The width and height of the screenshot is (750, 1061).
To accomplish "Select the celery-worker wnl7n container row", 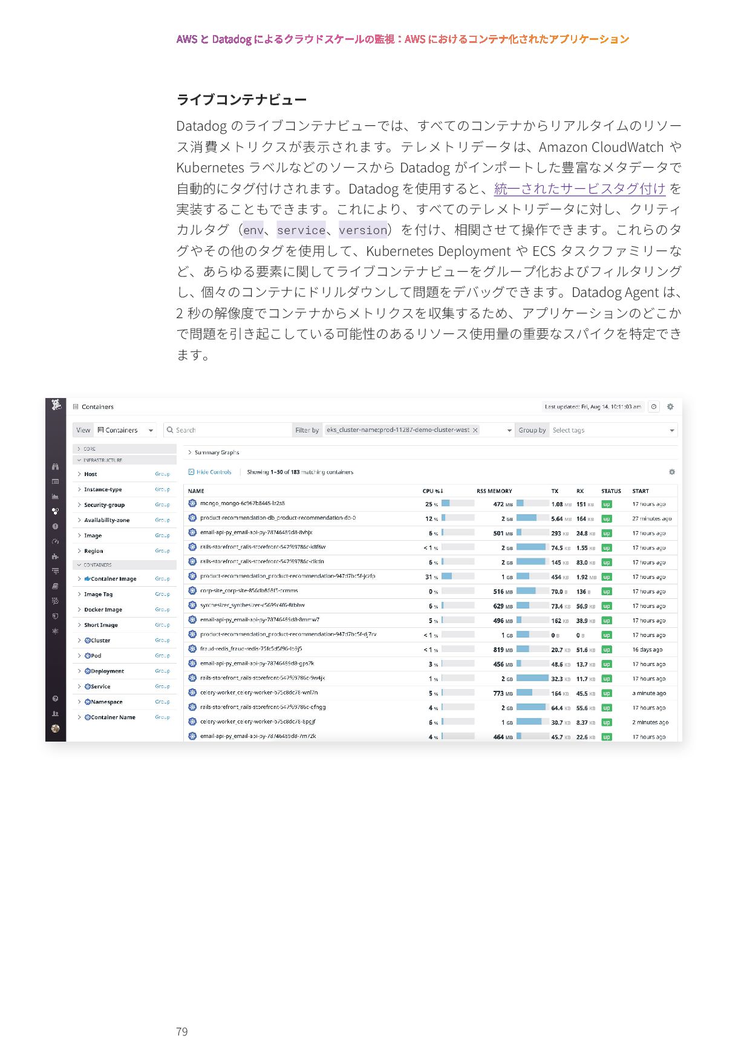I will click(430, 693).
